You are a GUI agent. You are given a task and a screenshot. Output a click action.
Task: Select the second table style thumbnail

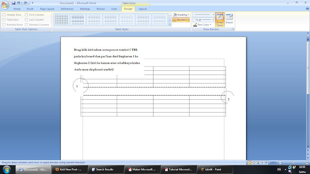point(78,20)
